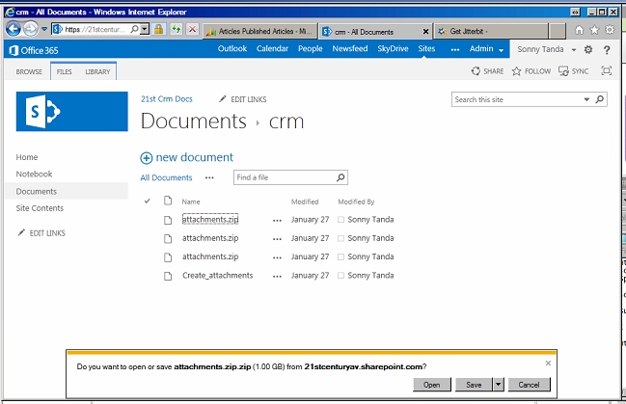This screenshot has height=404, width=626.
Task: Click the Find a file search icon
Action: point(340,177)
